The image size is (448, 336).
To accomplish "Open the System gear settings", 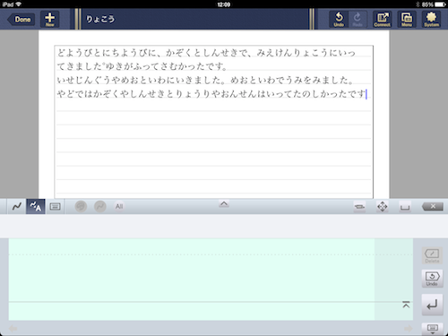I will tap(431, 19).
